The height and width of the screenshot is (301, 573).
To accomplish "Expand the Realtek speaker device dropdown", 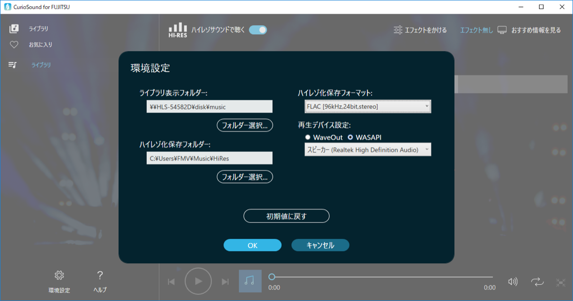I will [x=368, y=150].
